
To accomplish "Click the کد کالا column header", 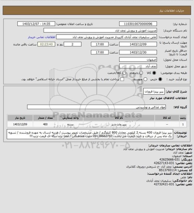I will pos(167,118).
